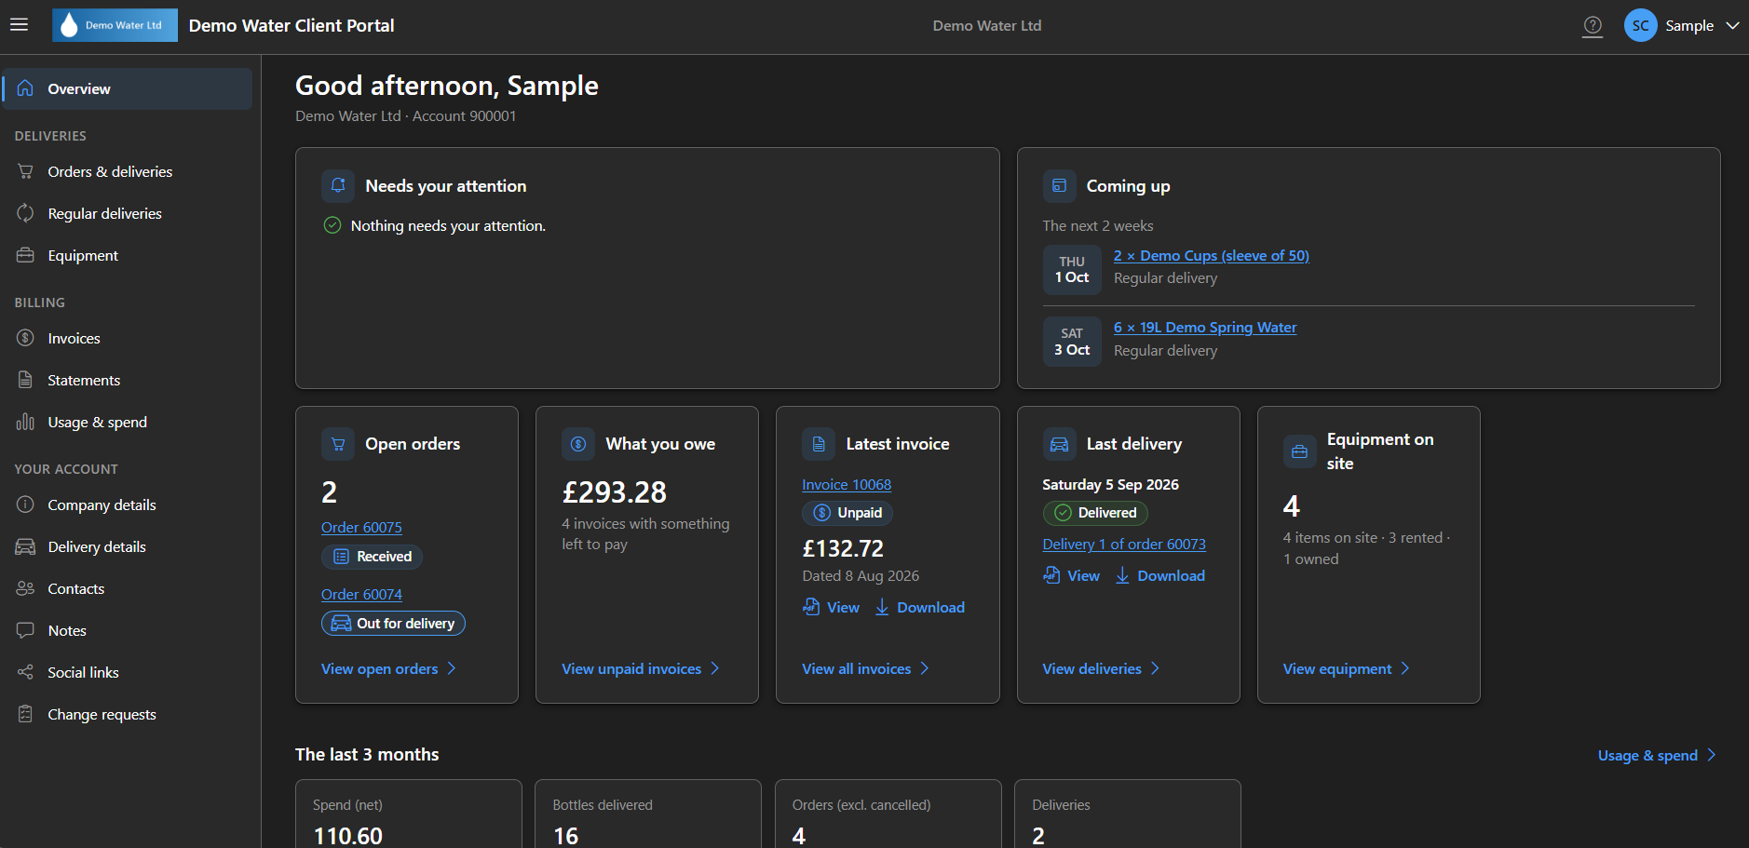Screen dimensions: 1749x848
Task: View the last delivery PDF
Action: tap(1071, 575)
